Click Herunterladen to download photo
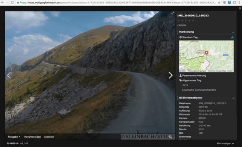 pos(32,137)
